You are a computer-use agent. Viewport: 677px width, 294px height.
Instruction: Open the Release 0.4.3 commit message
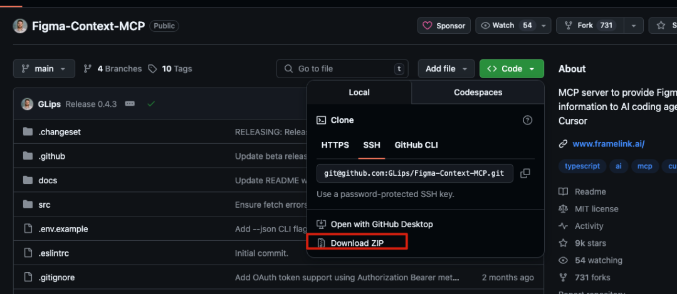pos(91,104)
